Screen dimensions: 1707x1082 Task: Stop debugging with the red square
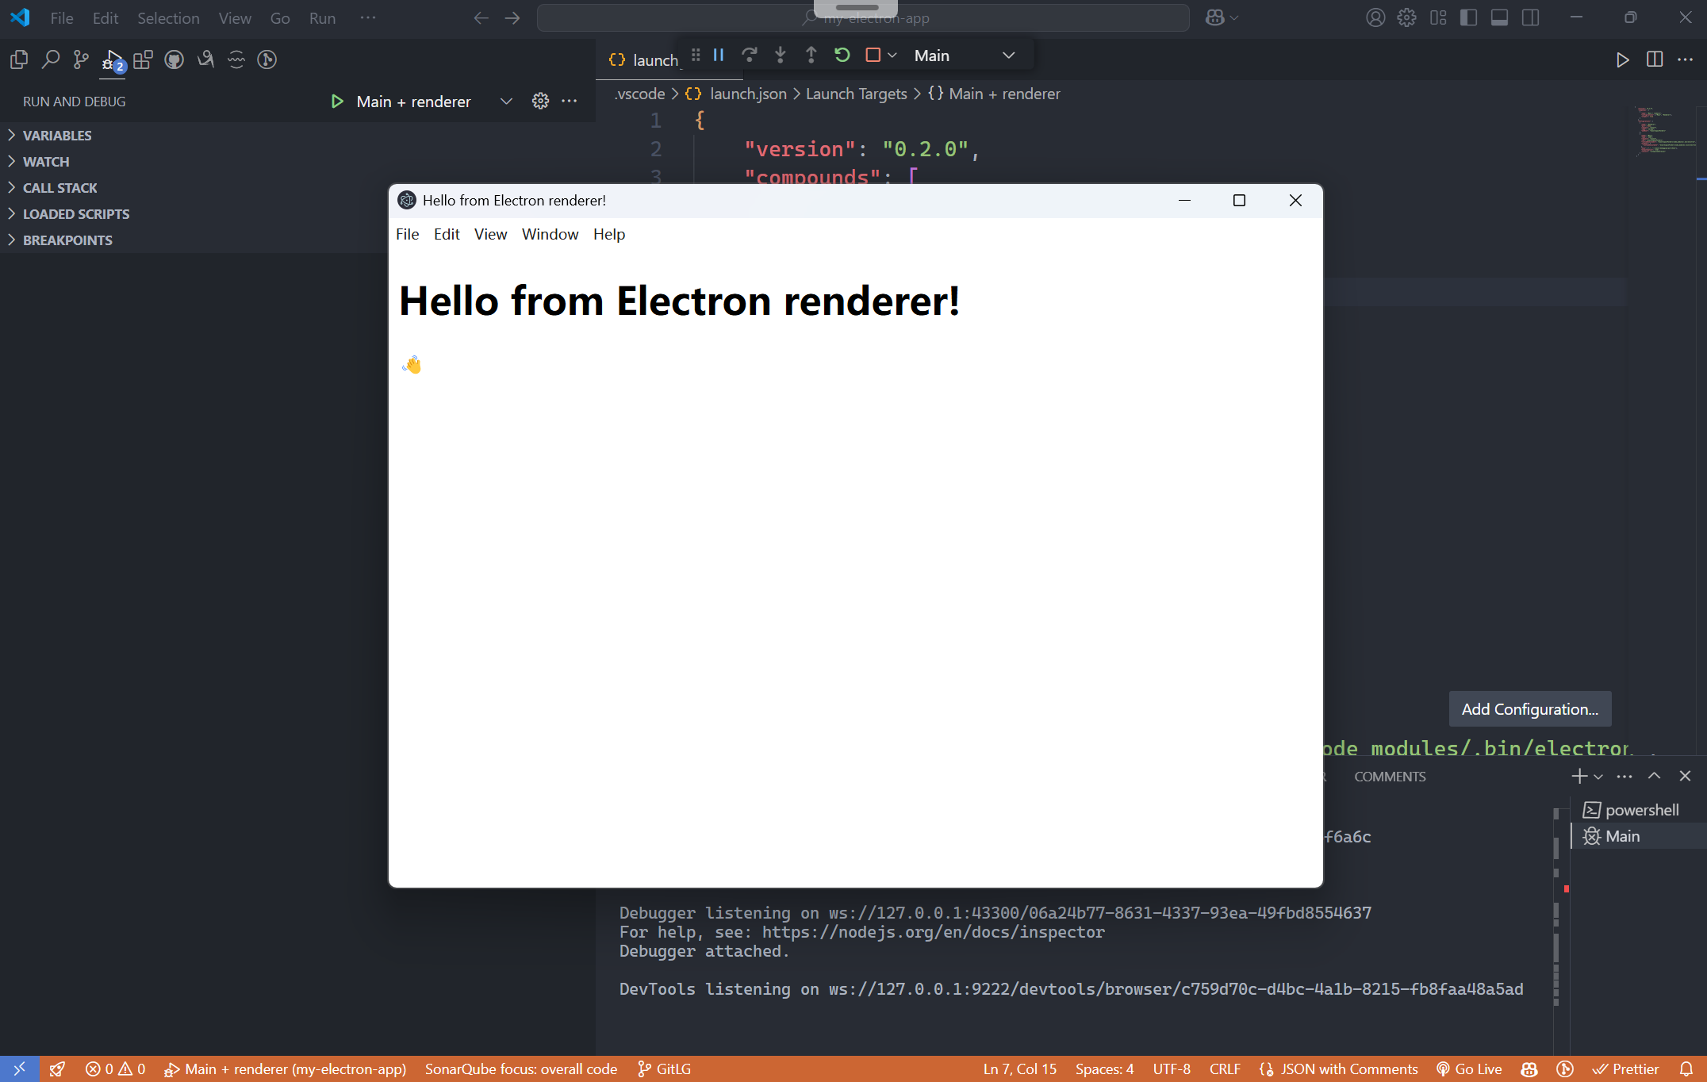coord(873,56)
